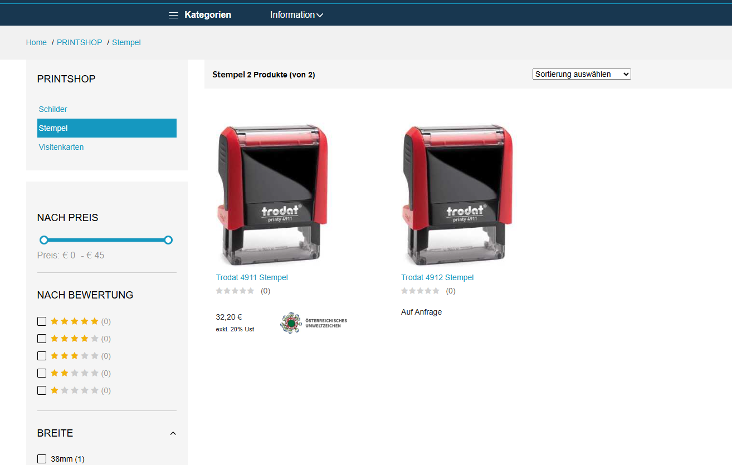Enable the 38mm width filter checkbox
Image resolution: width=732 pixels, height=465 pixels.
42,459
